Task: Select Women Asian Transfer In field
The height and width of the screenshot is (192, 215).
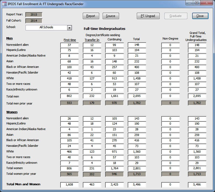Action: click(92, 135)
